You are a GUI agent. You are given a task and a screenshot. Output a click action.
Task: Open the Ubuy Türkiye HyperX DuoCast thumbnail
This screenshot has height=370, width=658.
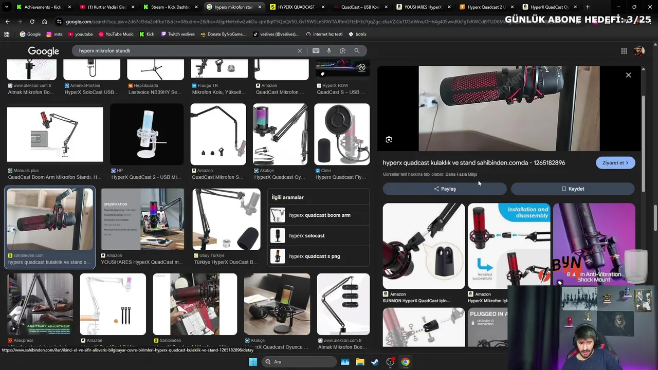pos(226,219)
